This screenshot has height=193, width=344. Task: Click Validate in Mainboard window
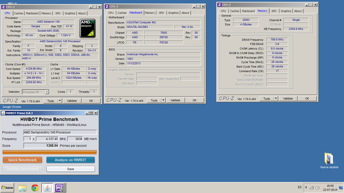click(175, 100)
